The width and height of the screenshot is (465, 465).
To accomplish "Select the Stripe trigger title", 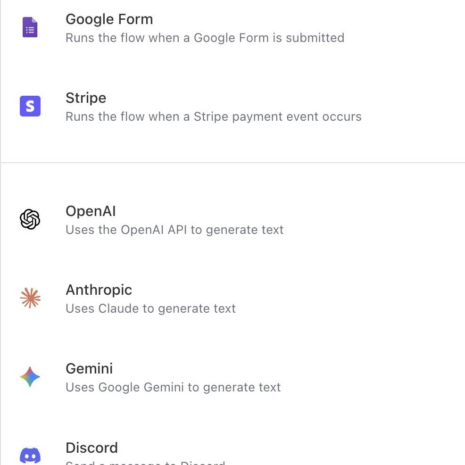I will 86,98.
